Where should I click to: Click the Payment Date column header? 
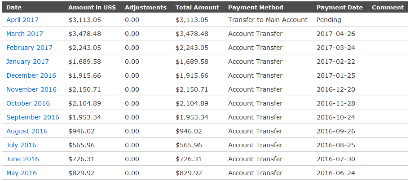[x=339, y=7]
